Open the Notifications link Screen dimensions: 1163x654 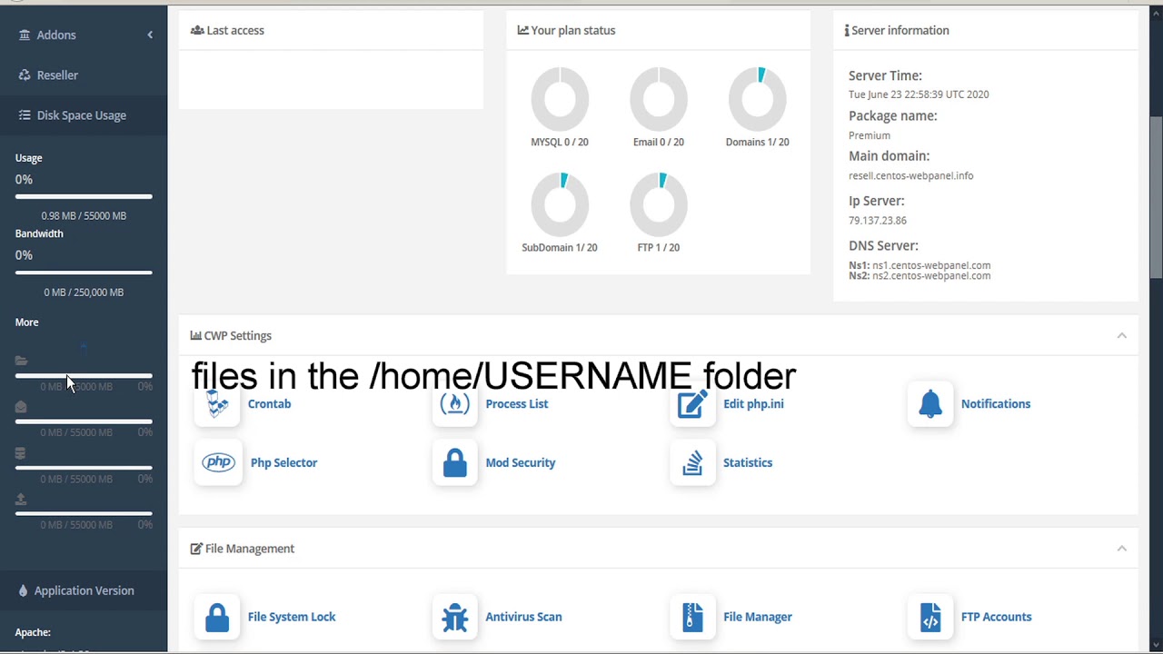[995, 403]
